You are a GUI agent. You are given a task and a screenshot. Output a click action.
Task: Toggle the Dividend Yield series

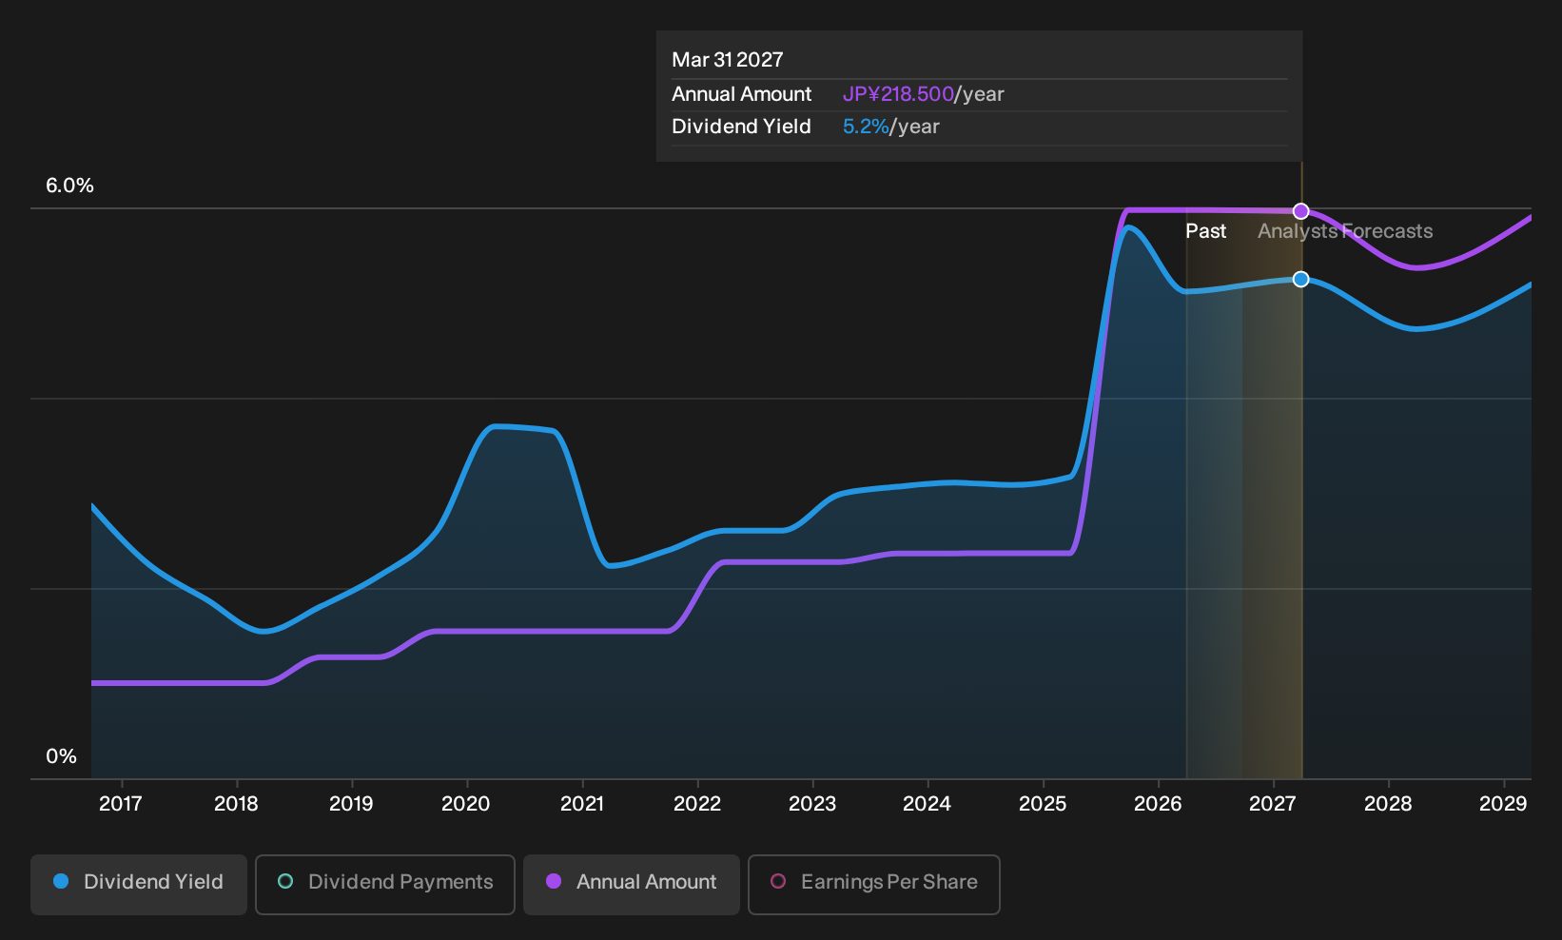coord(139,884)
